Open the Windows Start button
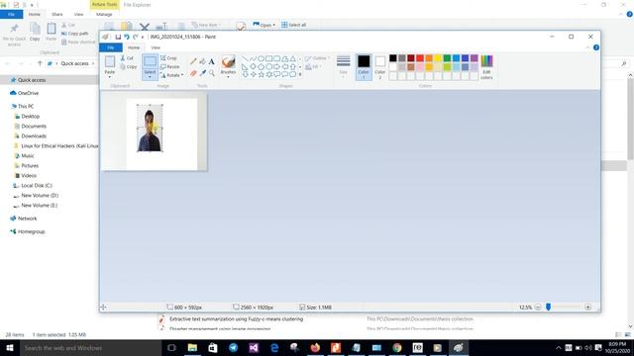 (x=10, y=348)
